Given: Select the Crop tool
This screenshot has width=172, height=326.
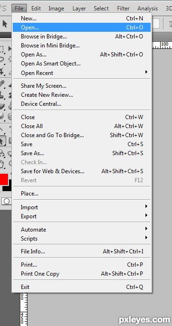Looking at the screenshot, I should (2, 72).
